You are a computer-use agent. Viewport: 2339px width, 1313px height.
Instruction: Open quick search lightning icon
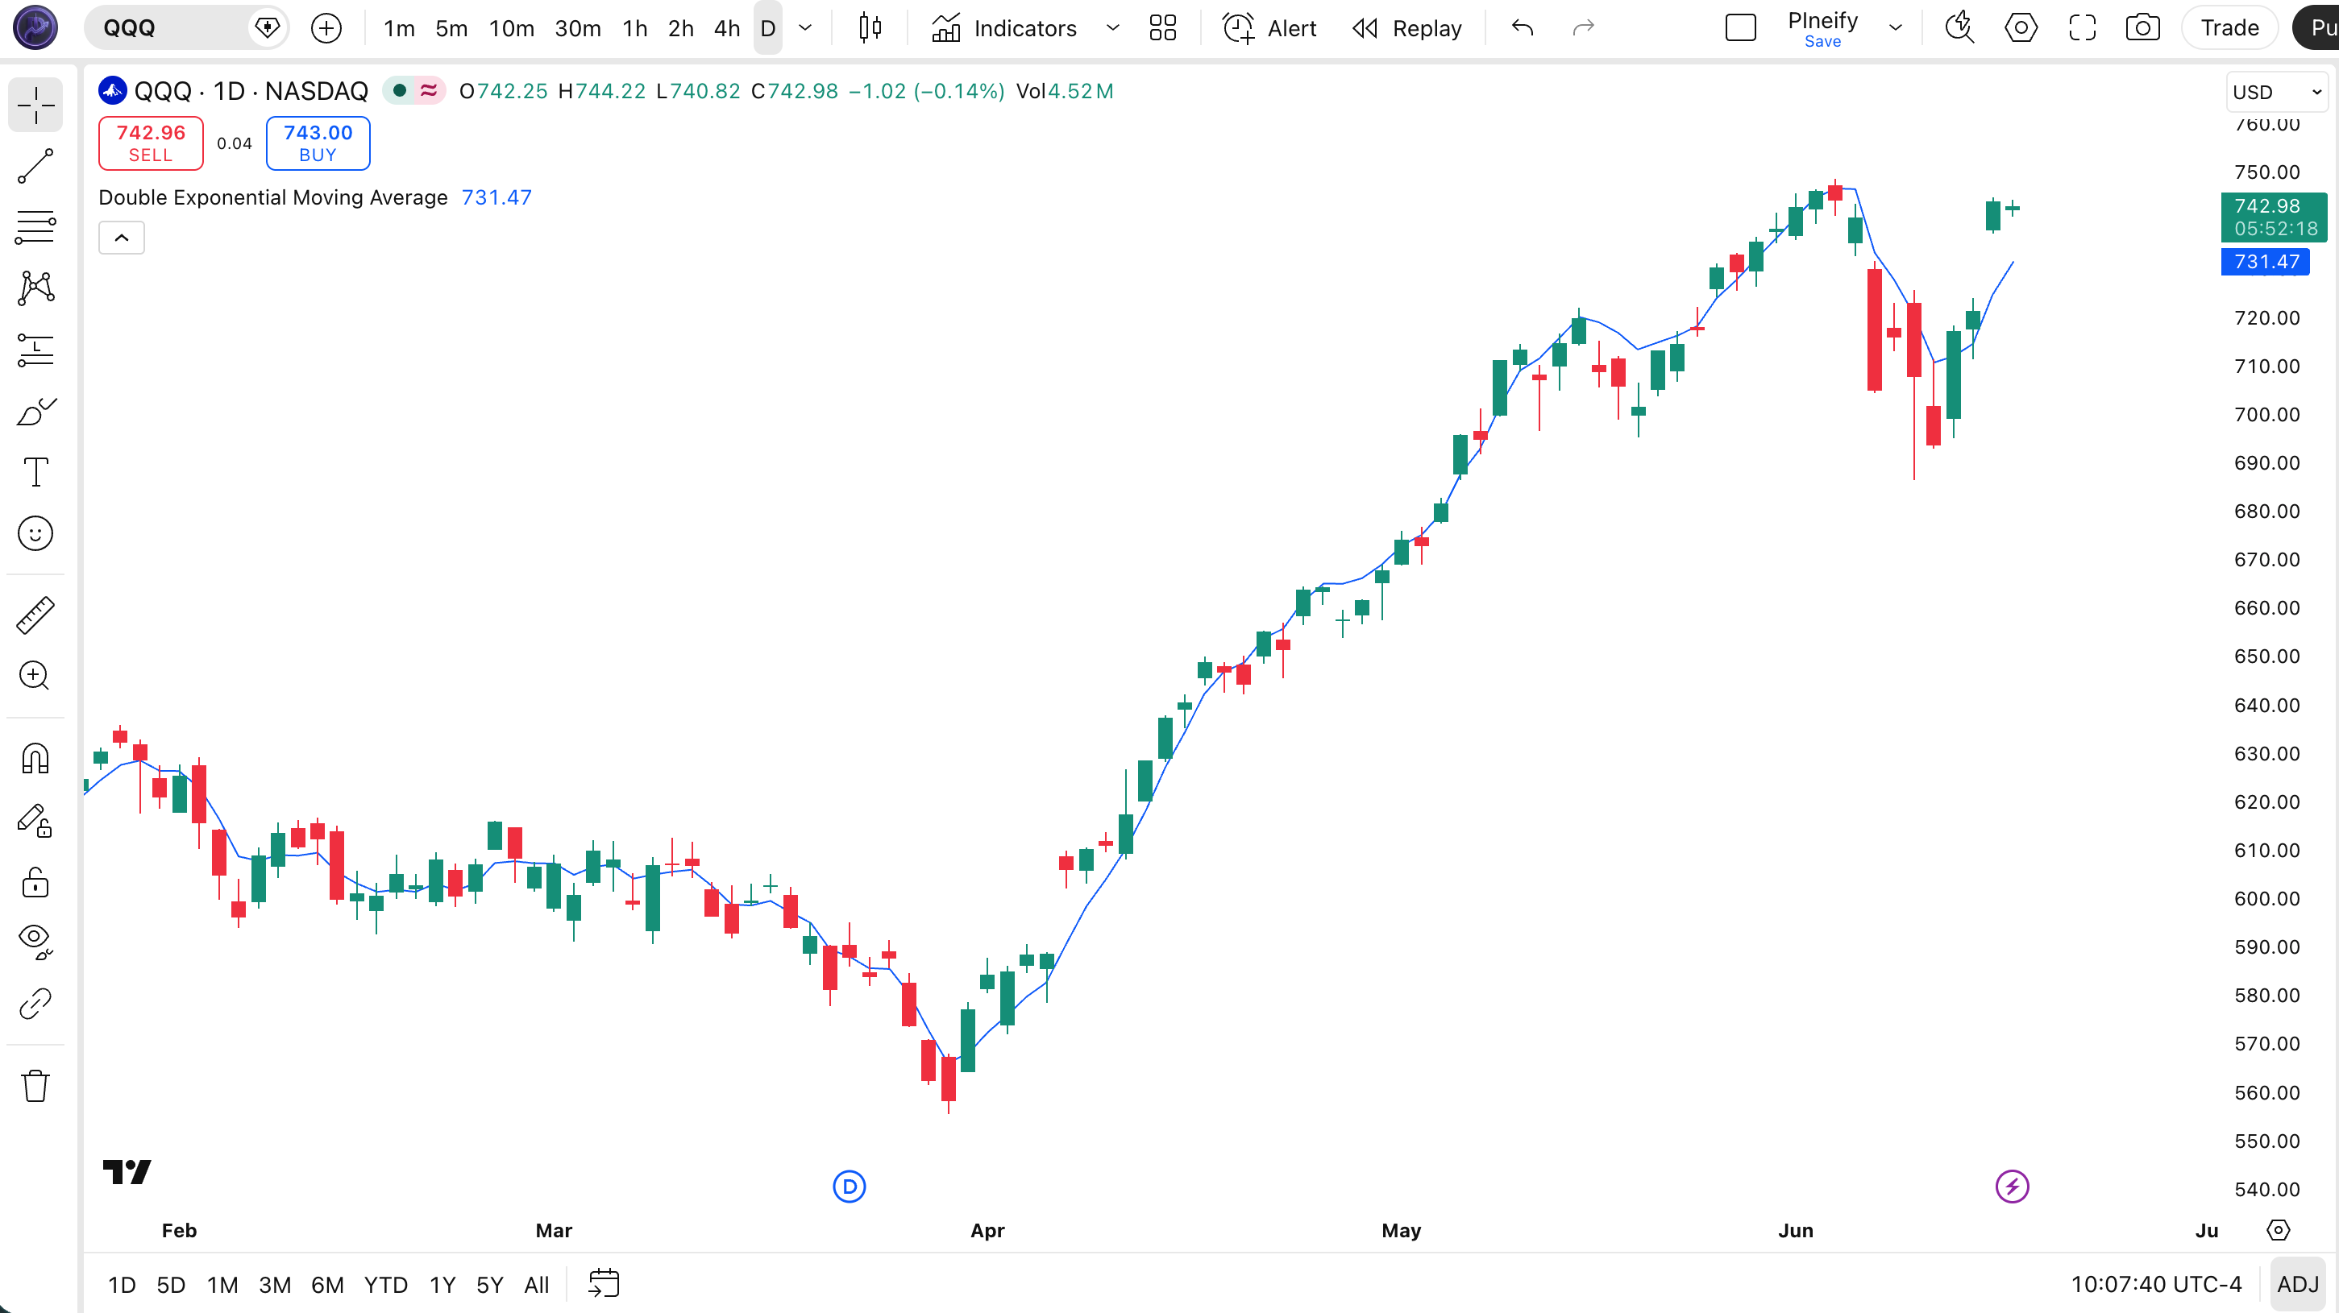(1959, 28)
